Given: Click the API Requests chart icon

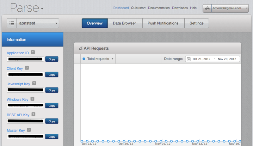Looking at the screenshot, I should coord(81,48).
